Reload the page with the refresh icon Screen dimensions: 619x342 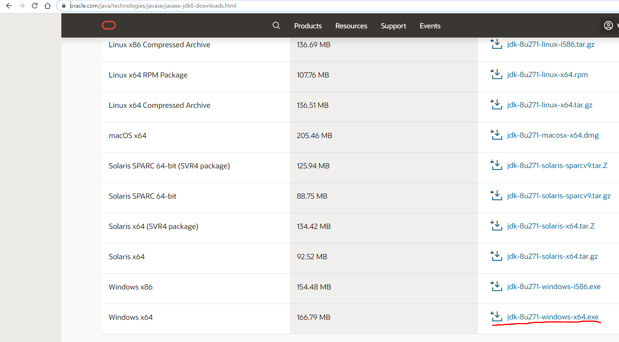[35, 6]
